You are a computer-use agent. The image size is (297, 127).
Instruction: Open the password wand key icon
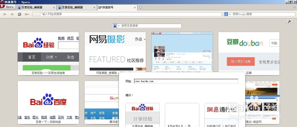pyautogui.click(x=27, y=14)
